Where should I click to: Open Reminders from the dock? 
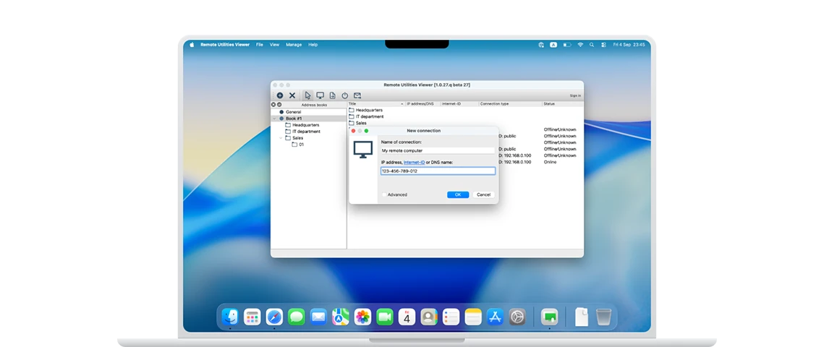click(x=451, y=317)
